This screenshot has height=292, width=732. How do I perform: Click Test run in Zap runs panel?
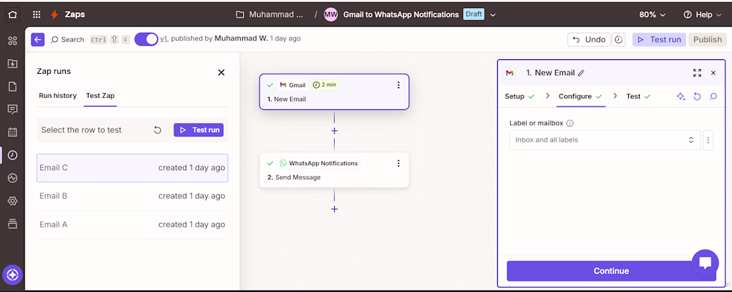pyautogui.click(x=198, y=130)
